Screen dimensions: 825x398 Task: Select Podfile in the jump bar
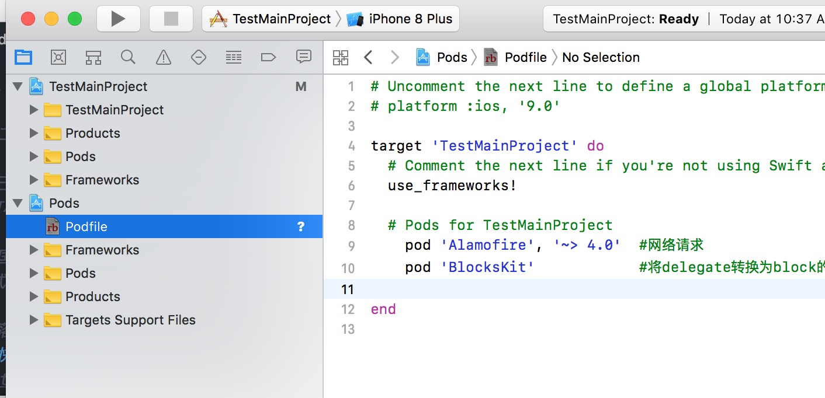pyautogui.click(x=525, y=57)
